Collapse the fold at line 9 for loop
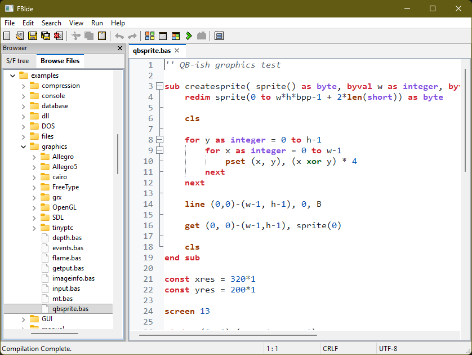Viewport: 472px width, 355px height. point(159,150)
